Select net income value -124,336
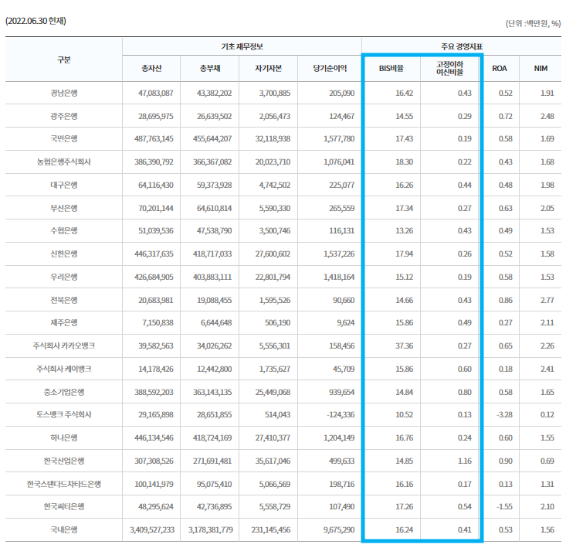Image resolution: width=566 pixels, height=548 pixels. [x=341, y=414]
